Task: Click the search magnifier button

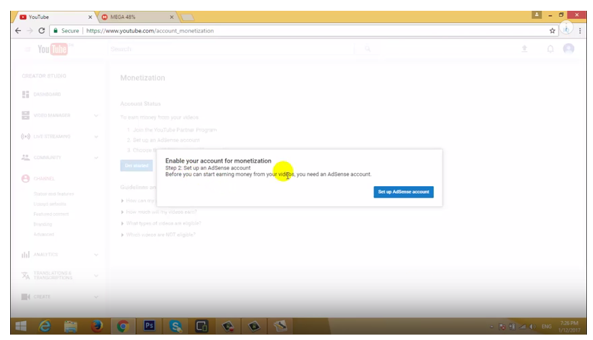Action: pyautogui.click(x=367, y=49)
